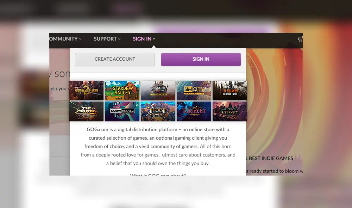Expand the SUPPORT dropdown chevron
Image resolution: width=352 pixels, height=208 pixels.
(x=119, y=39)
